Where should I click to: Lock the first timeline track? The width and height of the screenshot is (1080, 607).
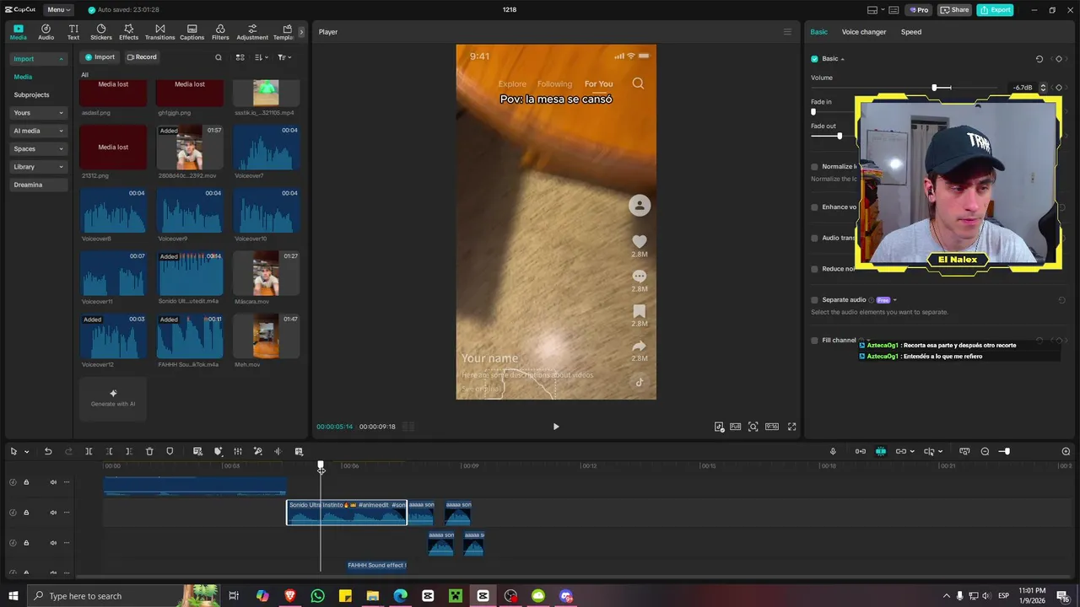click(26, 482)
